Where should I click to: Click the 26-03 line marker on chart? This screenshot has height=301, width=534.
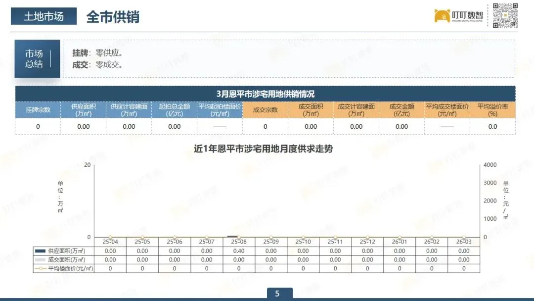coord(464,237)
